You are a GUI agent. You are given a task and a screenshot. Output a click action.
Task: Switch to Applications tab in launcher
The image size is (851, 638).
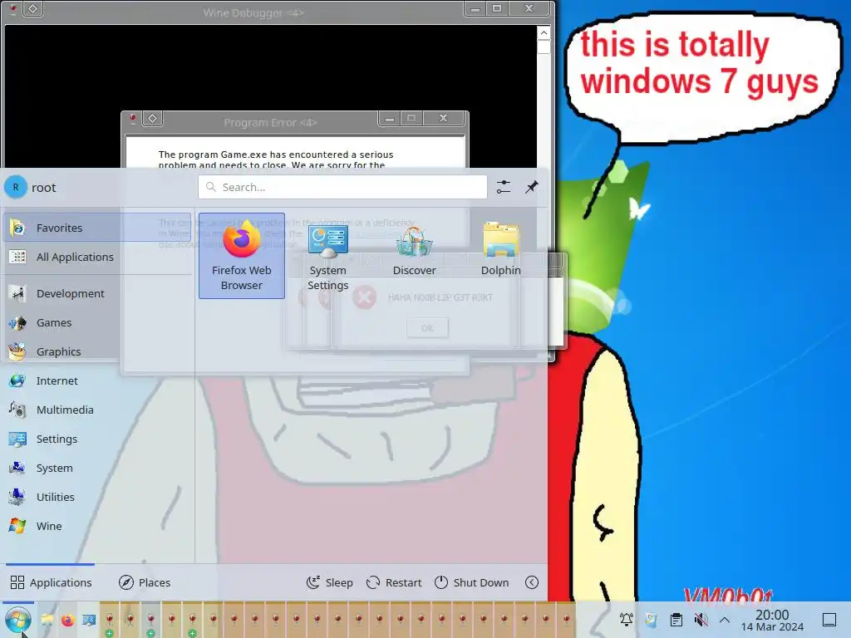[x=51, y=582]
